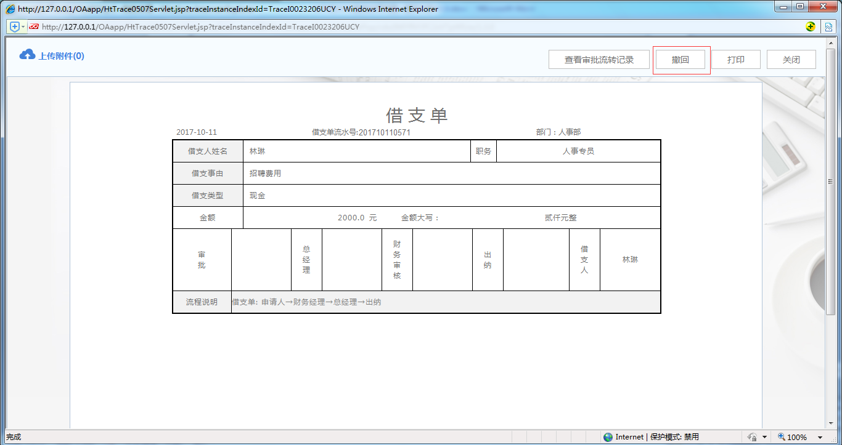Click the zoom magnifier icon in status bar
The width and height of the screenshot is (842, 445).
781,437
